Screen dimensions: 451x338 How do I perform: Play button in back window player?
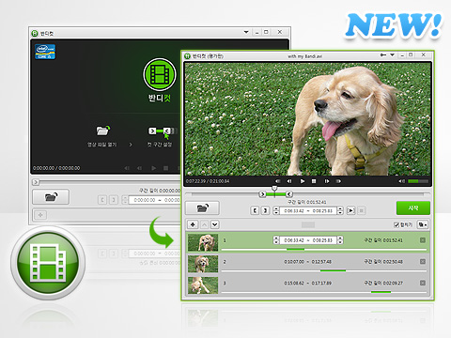click(x=153, y=168)
